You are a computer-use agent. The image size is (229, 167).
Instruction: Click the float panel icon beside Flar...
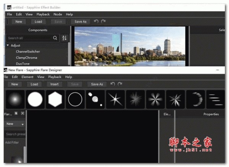click(x=16, y=113)
